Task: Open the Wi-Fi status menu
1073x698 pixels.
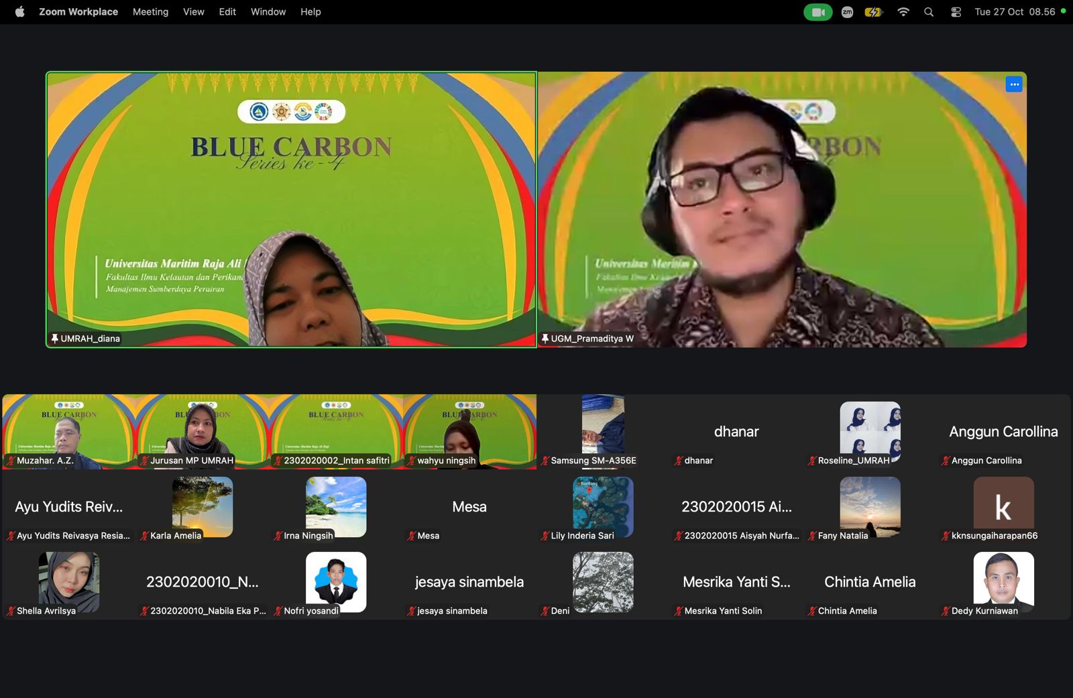Action: [903, 12]
